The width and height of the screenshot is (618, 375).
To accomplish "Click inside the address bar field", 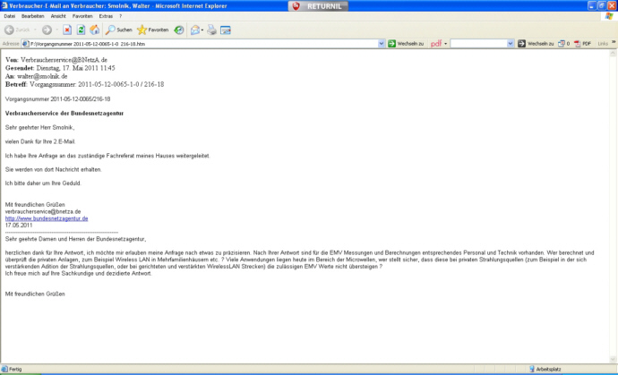I will tap(197, 43).
